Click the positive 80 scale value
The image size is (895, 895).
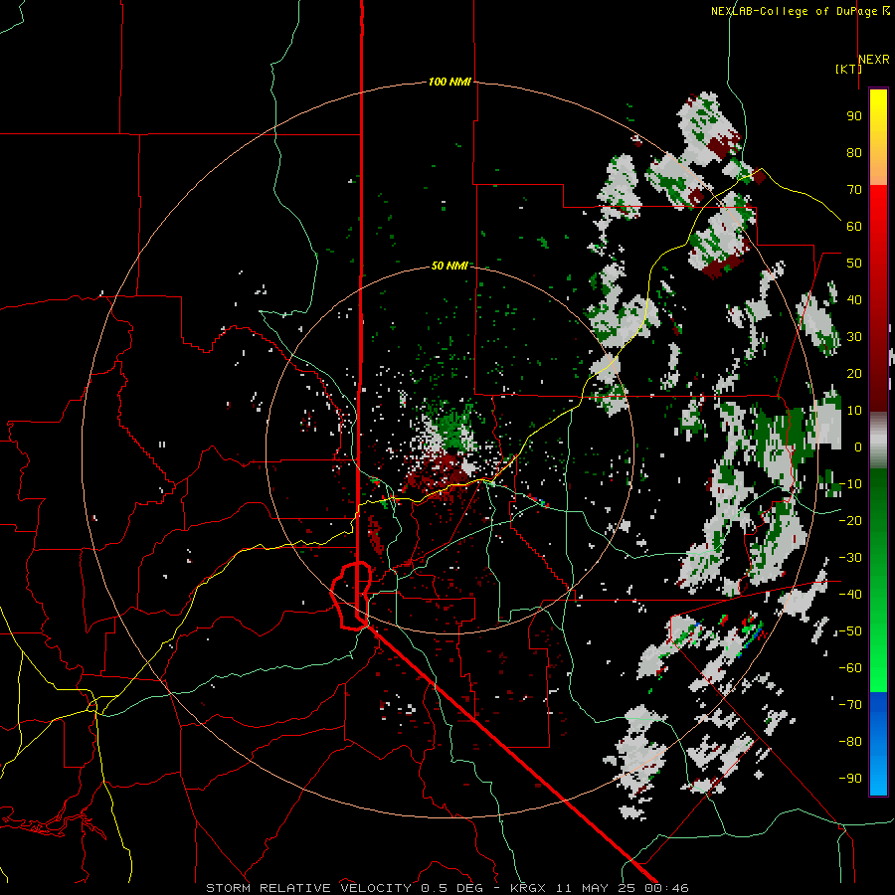click(x=854, y=153)
